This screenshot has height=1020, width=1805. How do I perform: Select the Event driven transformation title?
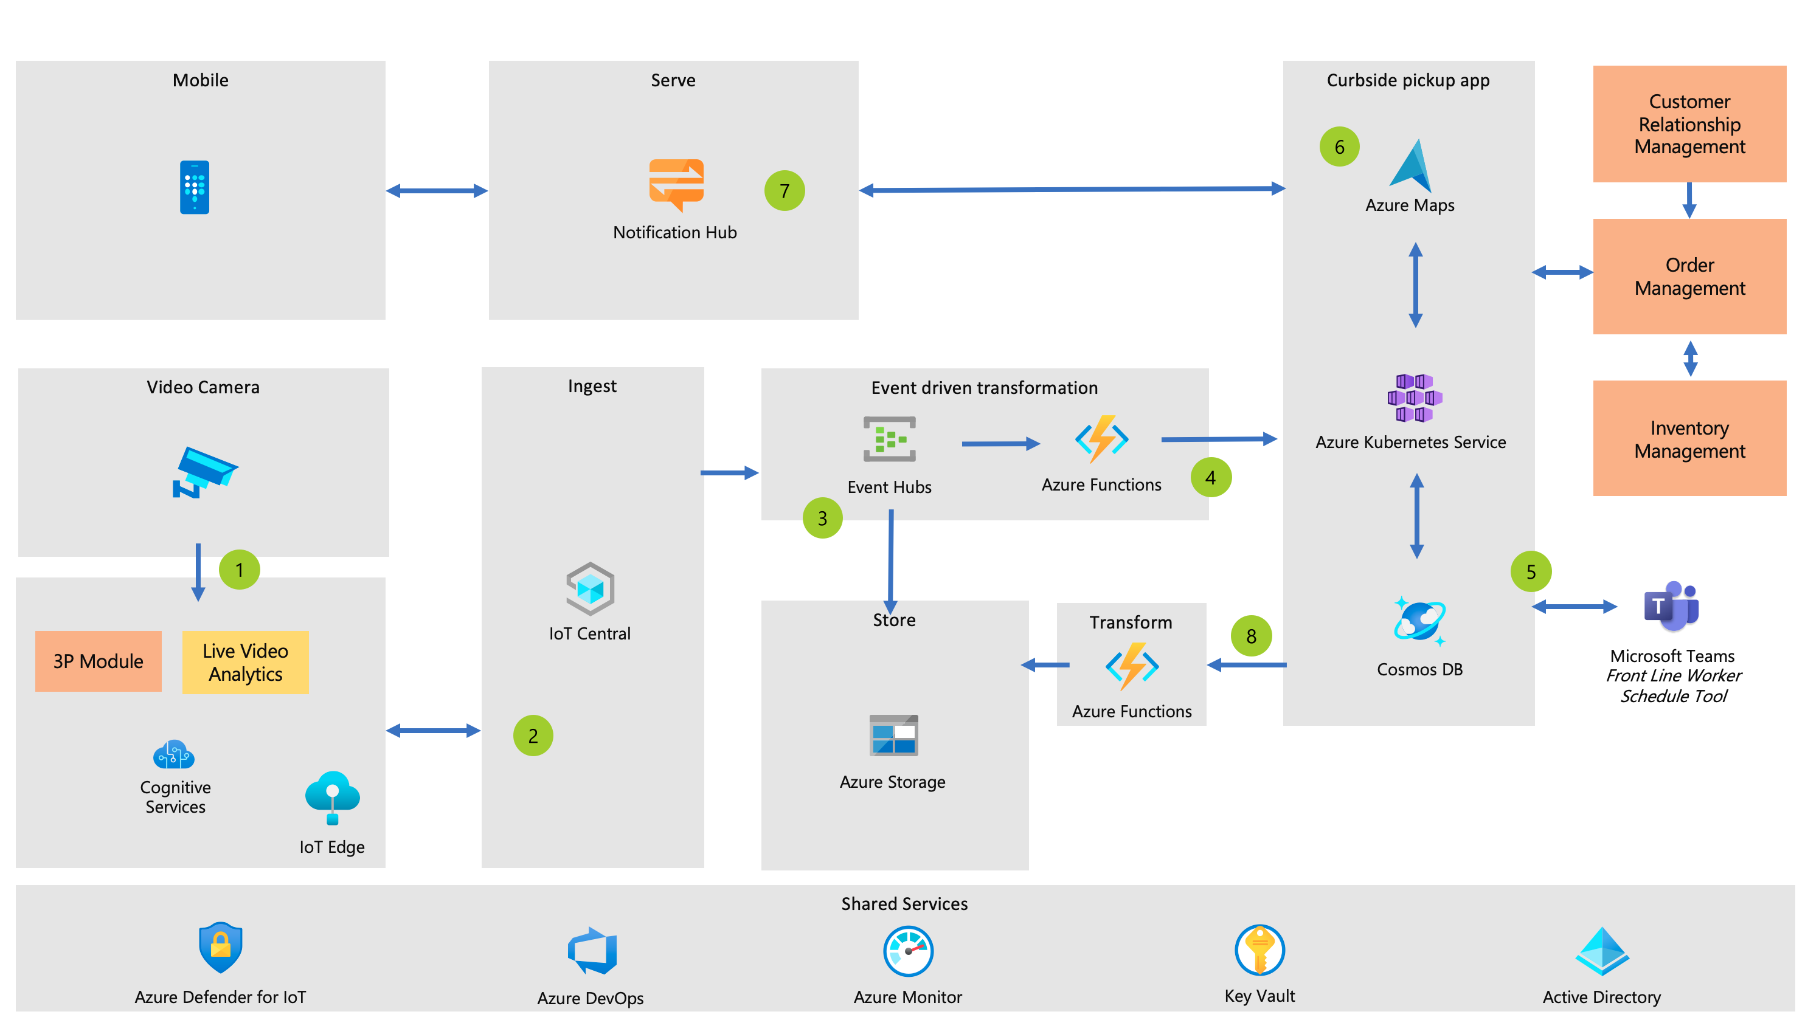click(x=984, y=387)
